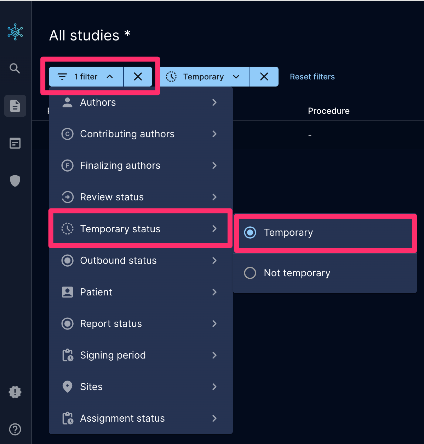Choose Signing period menu entry
The width and height of the screenshot is (424, 444).
pos(141,355)
